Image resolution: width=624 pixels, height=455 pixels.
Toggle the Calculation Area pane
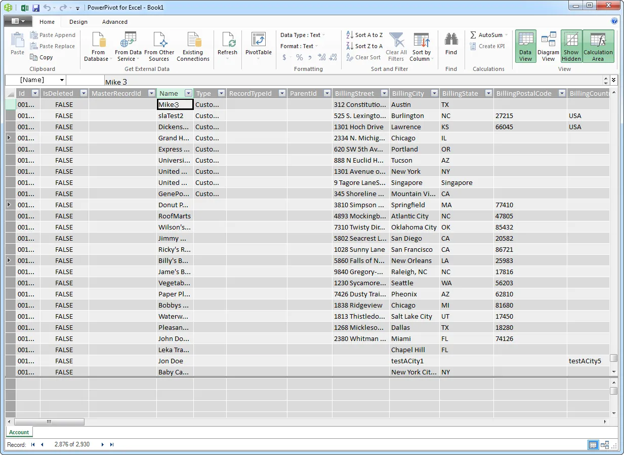[598, 47]
